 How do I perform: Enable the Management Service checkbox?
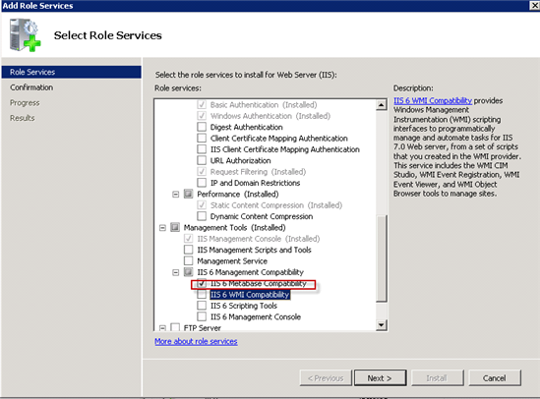[x=189, y=260]
